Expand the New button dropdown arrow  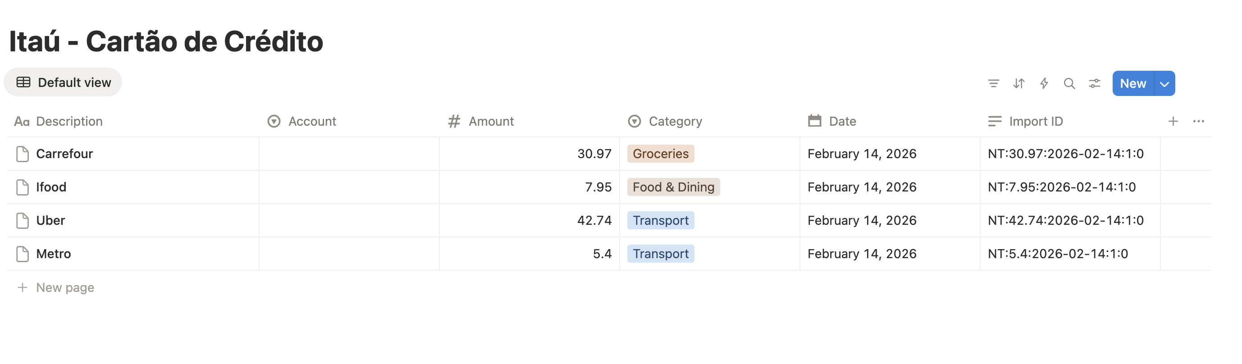point(1164,84)
